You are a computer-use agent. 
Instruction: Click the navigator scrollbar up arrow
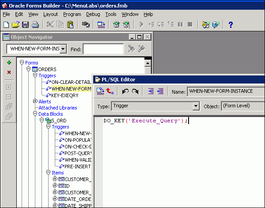click(148, 63)
